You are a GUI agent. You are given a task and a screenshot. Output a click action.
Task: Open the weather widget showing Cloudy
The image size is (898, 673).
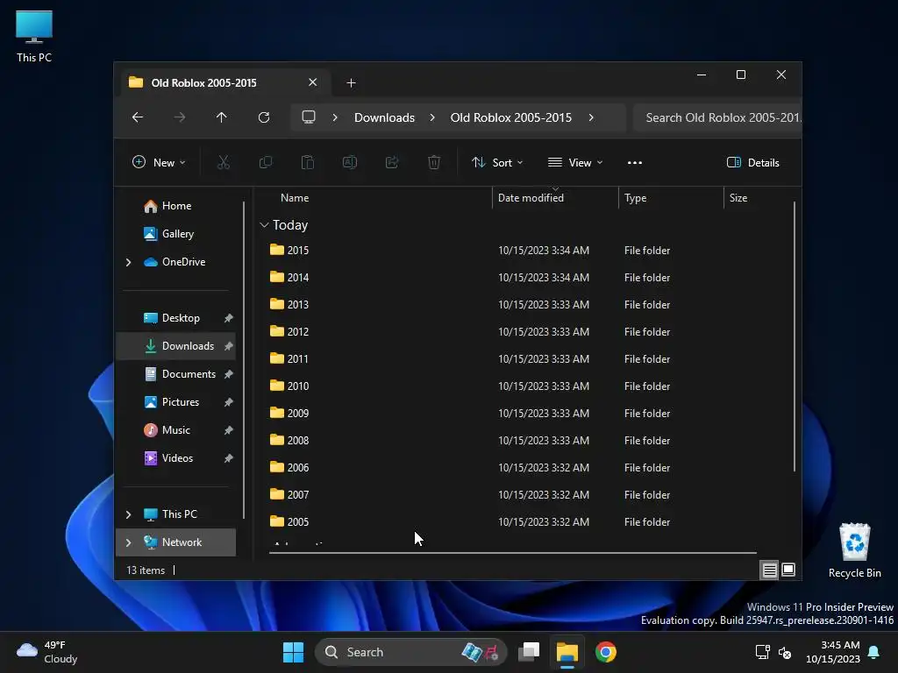click(47, 652)
